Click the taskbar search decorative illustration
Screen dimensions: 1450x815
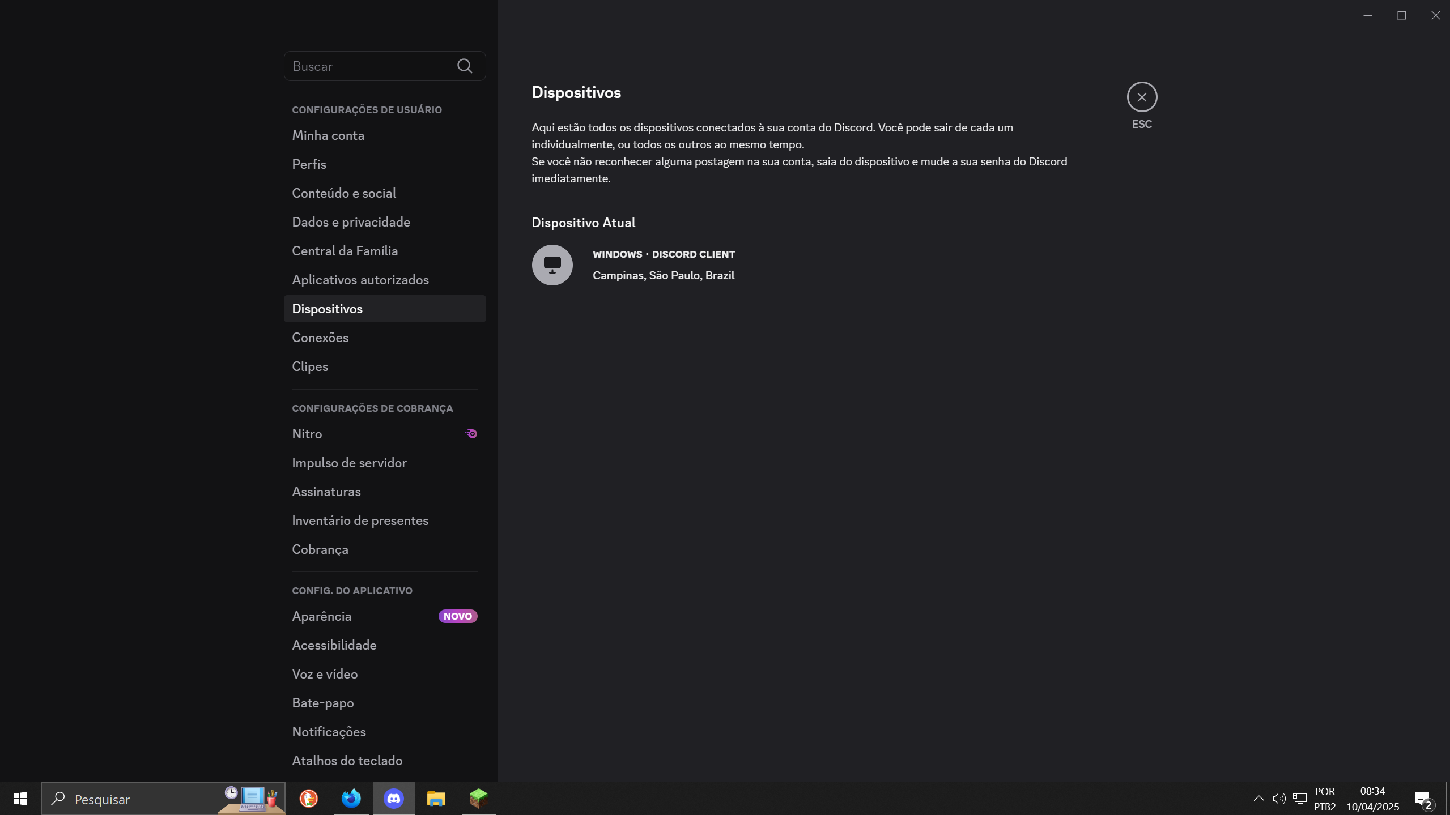pos(251,799)
